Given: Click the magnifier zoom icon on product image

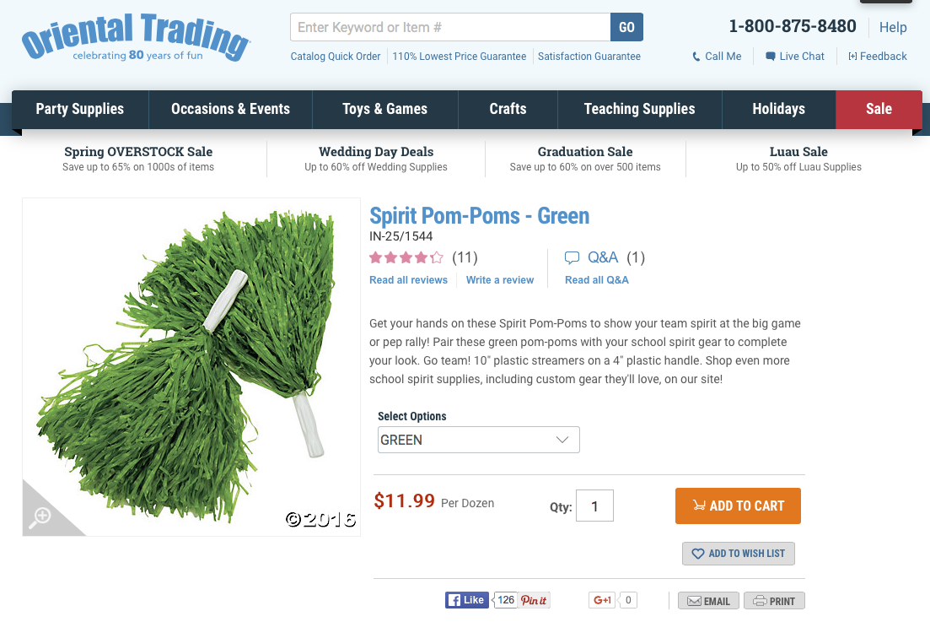Looking at the screenshot, I should pos(41,516).
